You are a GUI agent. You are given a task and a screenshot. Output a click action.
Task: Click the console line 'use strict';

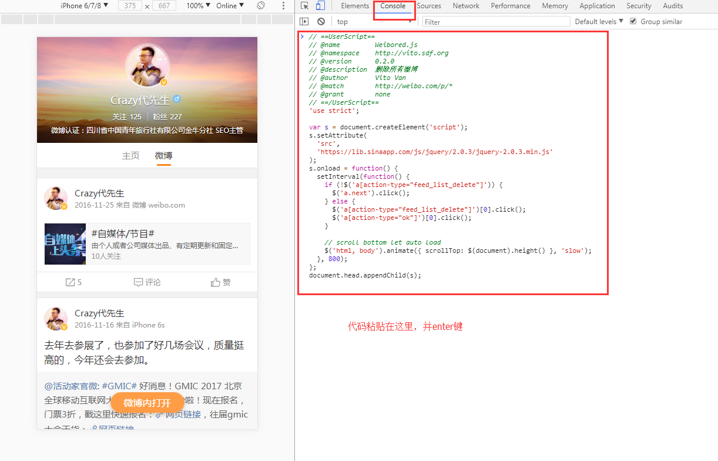pyautogui.click(x=334, y=111)
